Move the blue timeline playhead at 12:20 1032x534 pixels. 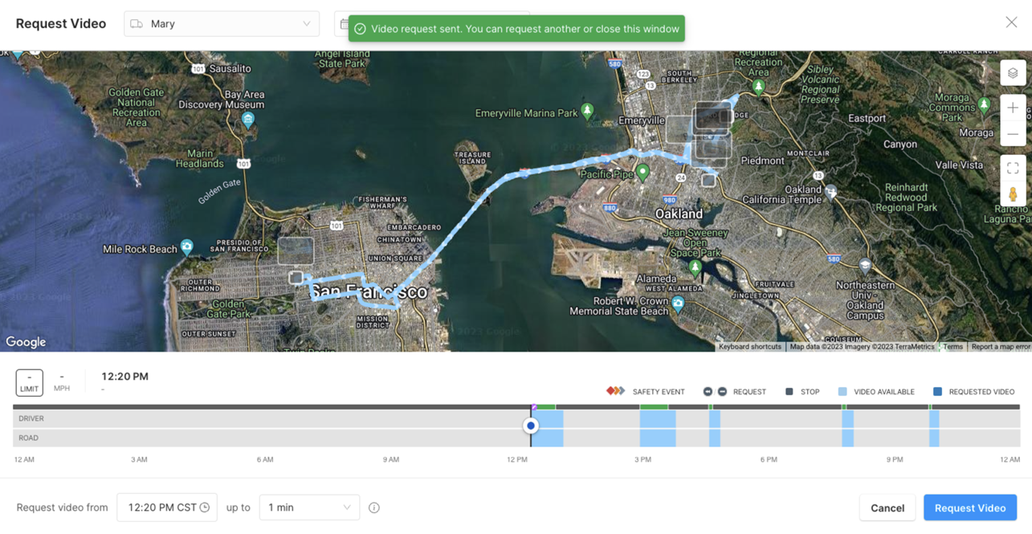531,425
